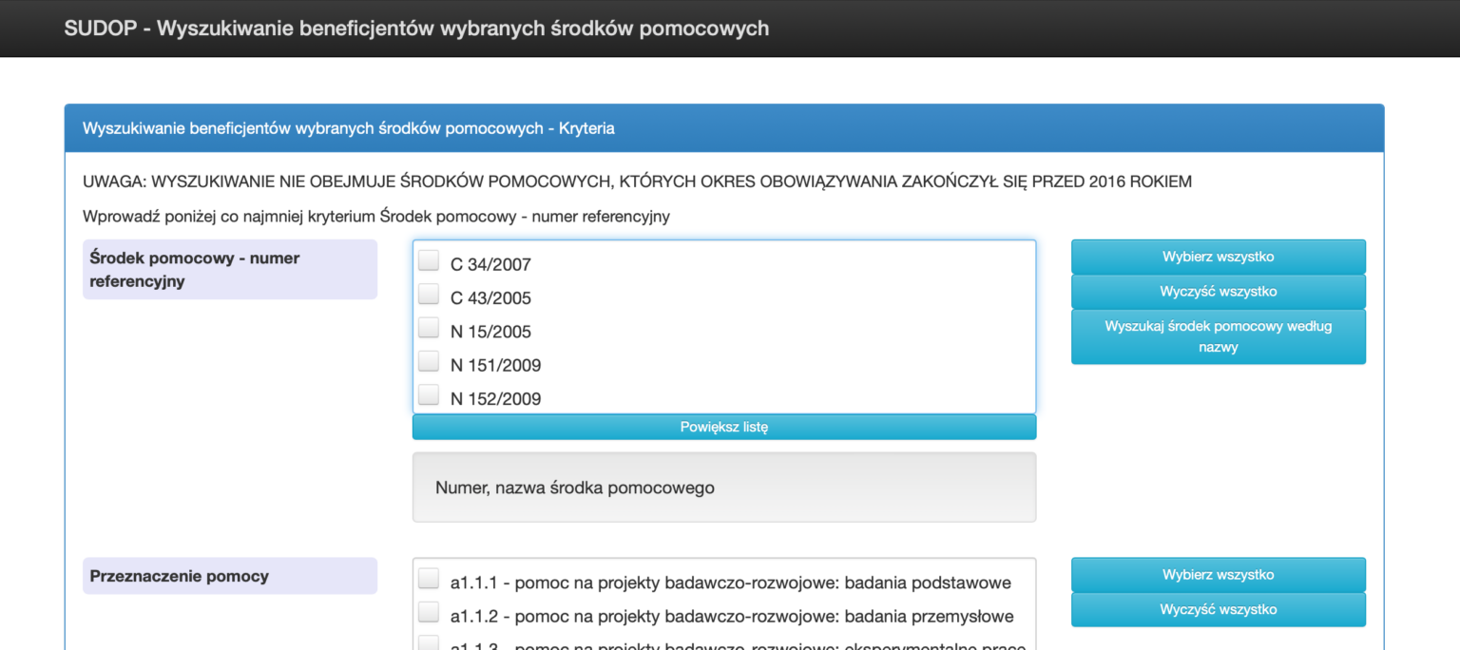Click Wyszukaj środek pomocowy według nazwy
The width and height of the screenshot is (1460, 650).
[1218, 336]
